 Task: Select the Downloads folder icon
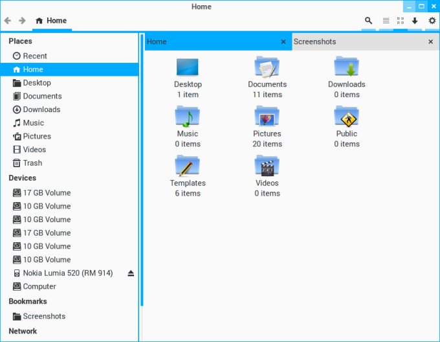point(347,67)
